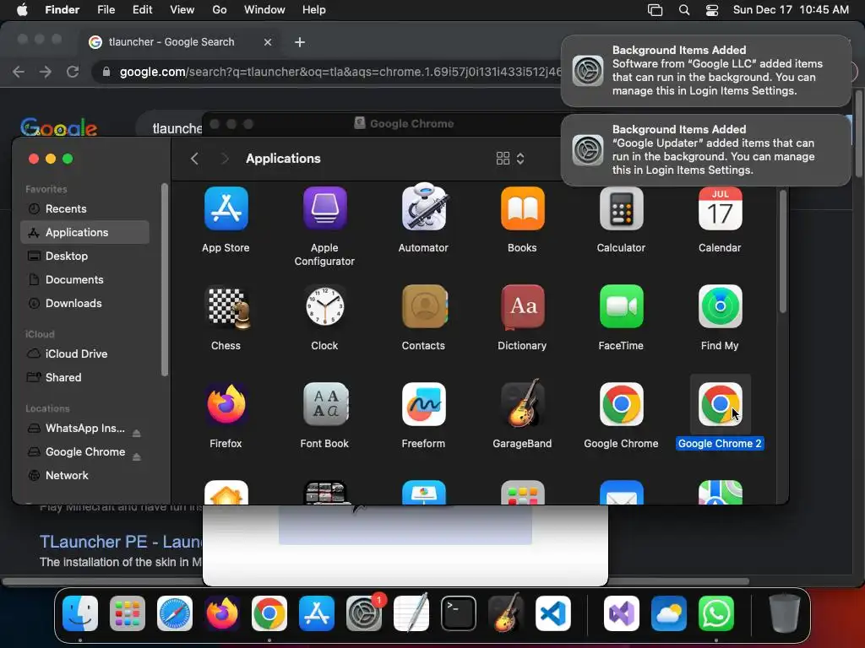Eject the WhatsApp Installer volume

[x=136, y=433]
